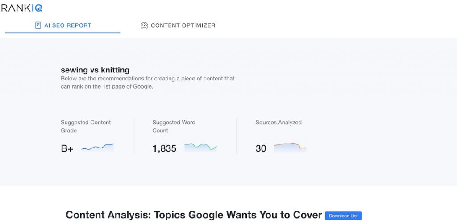457x224 pixels.
Task: Click the 'sewing vs knitting' keyword title
Action: pos(95,70)
